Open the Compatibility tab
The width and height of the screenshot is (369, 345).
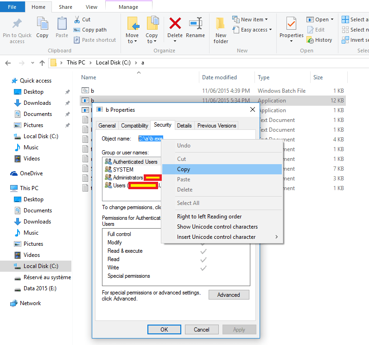pyautogui.click(x=134, y=126)
